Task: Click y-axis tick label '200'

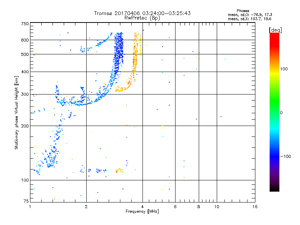Action: click(25, 126)
